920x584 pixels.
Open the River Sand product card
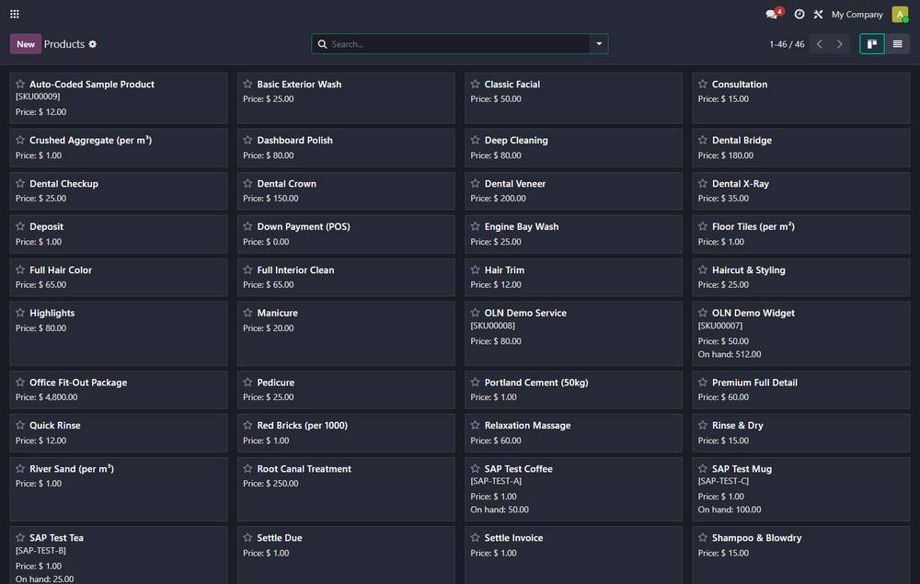[119, 489]
